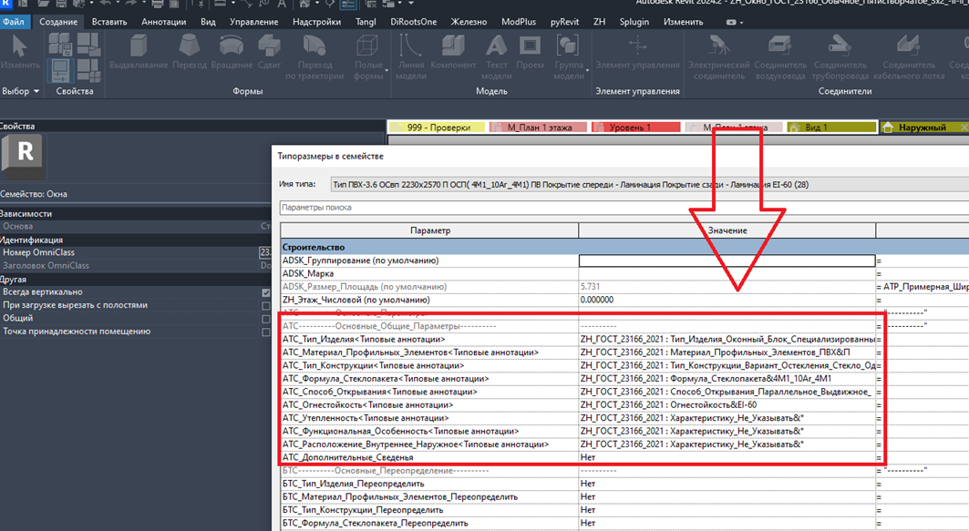Click the Значение column header
The height and width of the screenshot is (531, 969).
[x=727, y=230]
